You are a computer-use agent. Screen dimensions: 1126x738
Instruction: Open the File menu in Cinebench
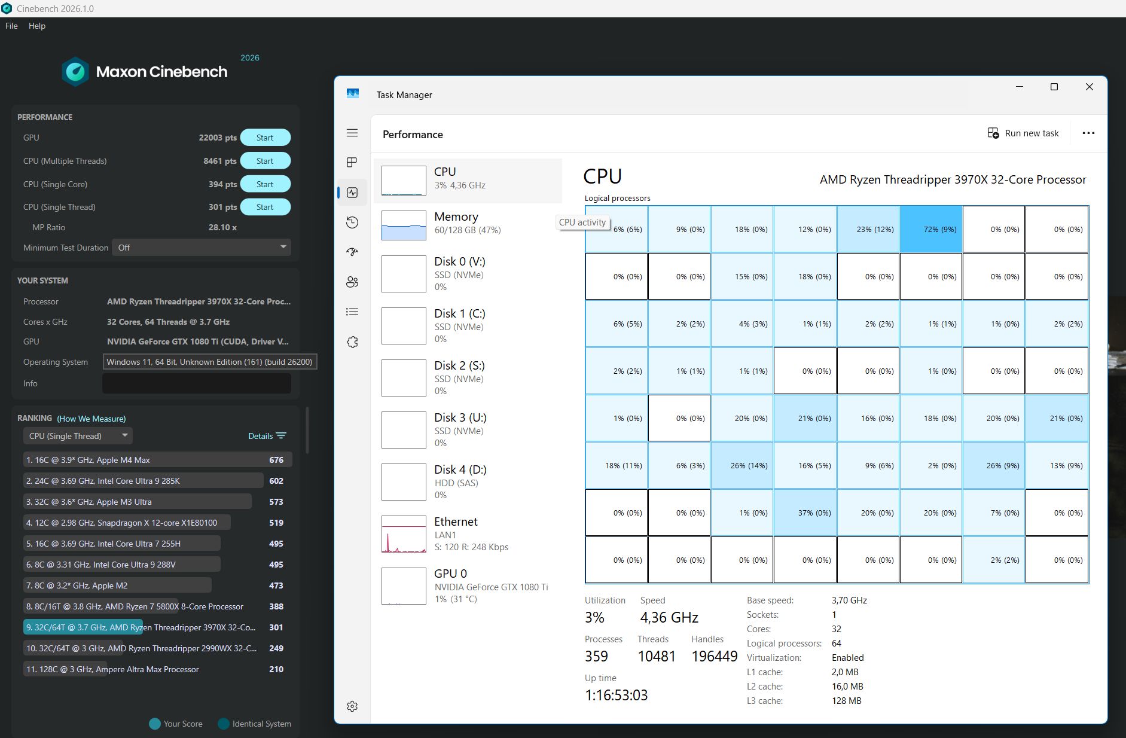point(11,26)
